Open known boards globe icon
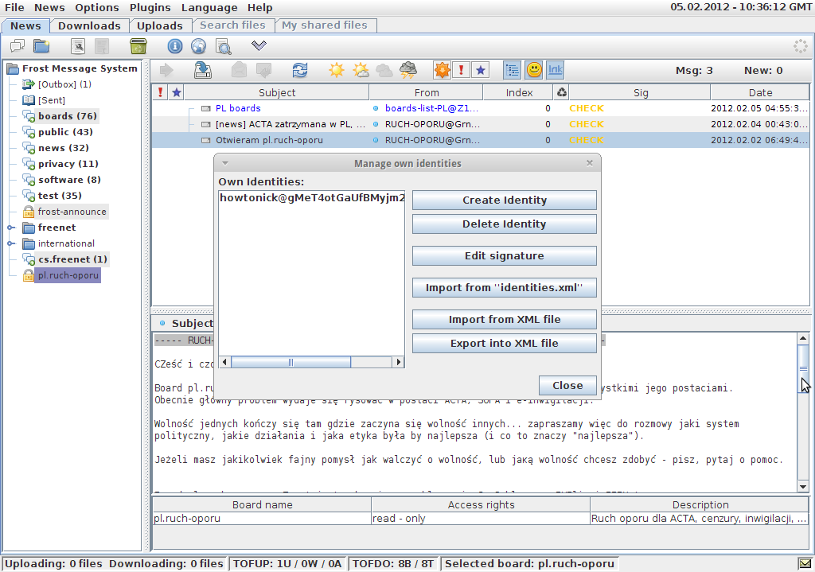 198,46
